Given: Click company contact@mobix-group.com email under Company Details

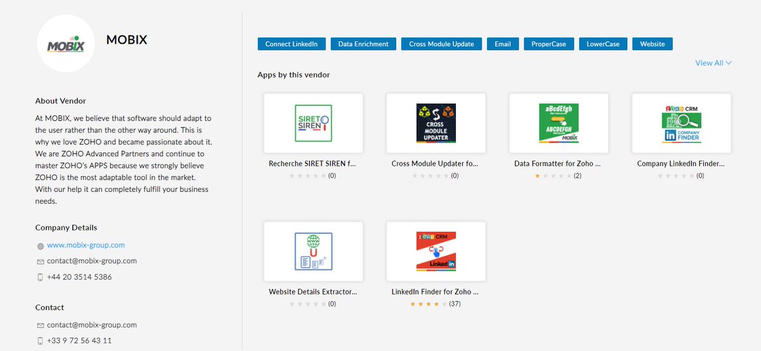Looking at the screenshot, I should [x=92, y=261].
